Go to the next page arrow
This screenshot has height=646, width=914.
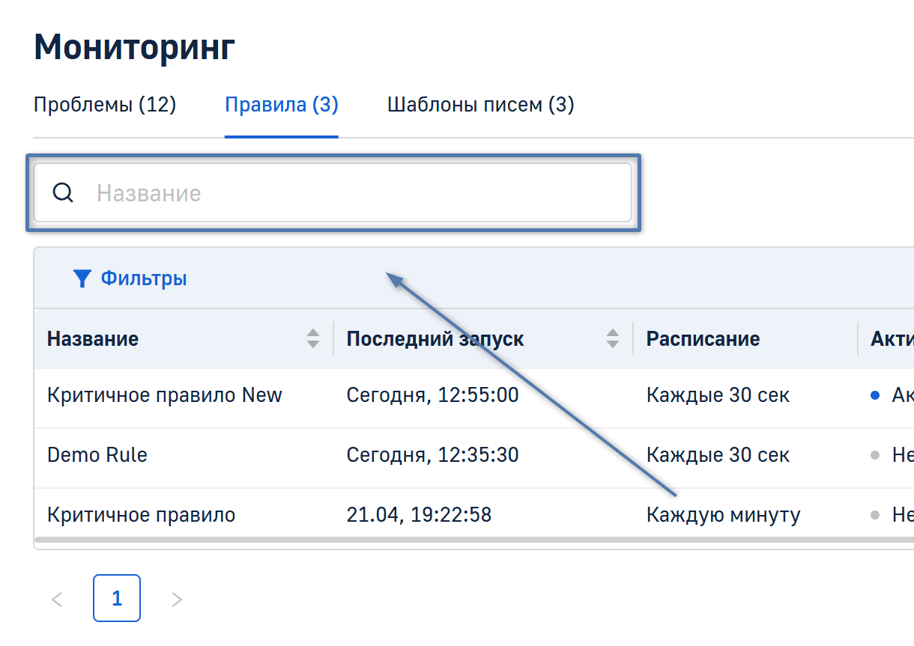point(177,599)
